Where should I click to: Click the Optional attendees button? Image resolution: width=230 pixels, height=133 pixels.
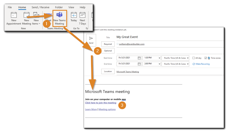(108, 51)
